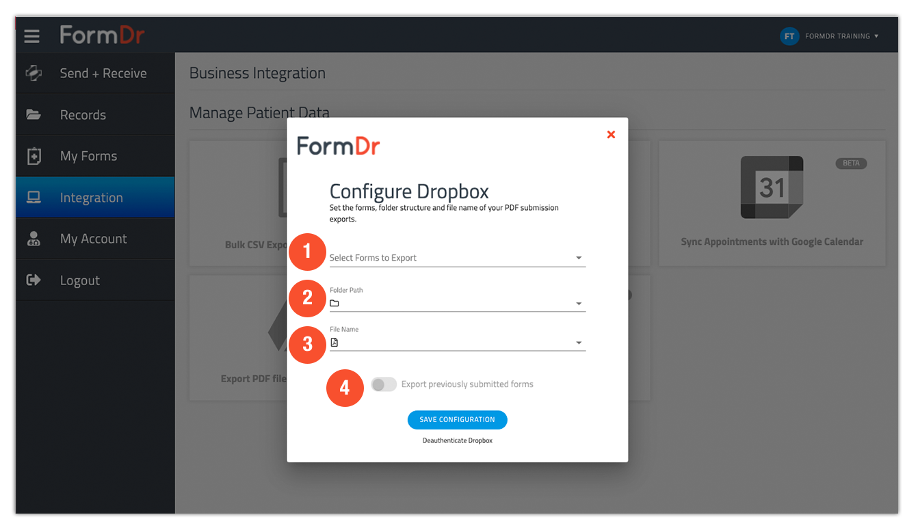This screenshot has height=530, width=905.
Task: Select Logout in sidebar
Action: tap(95, 280)
